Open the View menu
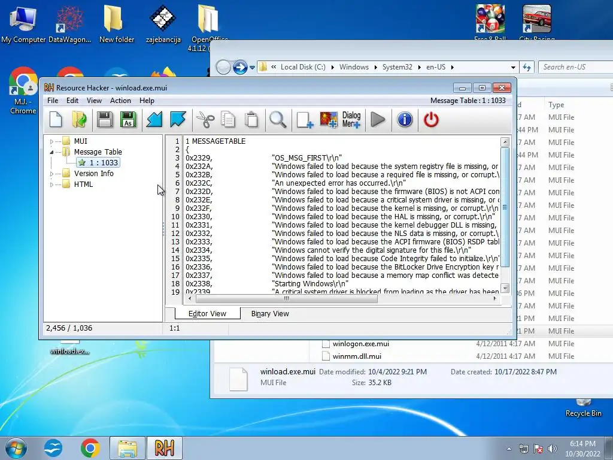The width and height of the screenshot is (613, 460). (x=94, y=101)
